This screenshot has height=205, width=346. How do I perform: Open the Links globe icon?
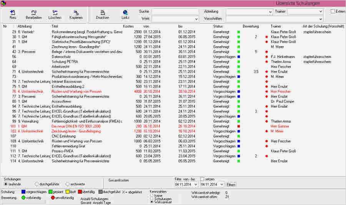point(125,13)
